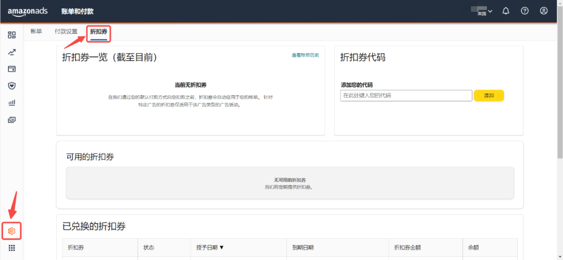The width and height of the screenshot is (563, 260).
Task: Open the account country selector showing 美国
Action: pos(481,11)
